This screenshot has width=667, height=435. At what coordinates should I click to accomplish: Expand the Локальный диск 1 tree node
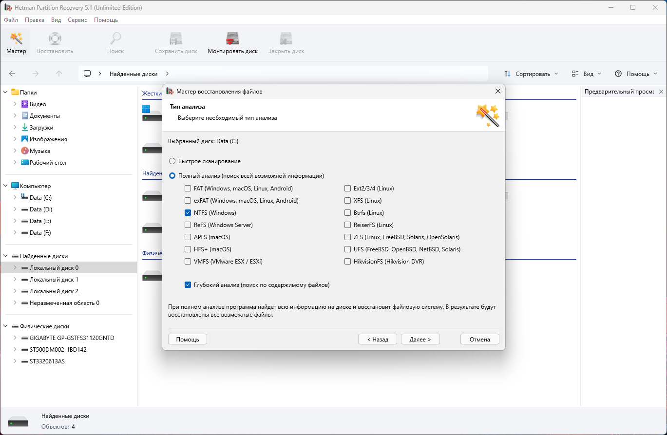click(15, 280)
